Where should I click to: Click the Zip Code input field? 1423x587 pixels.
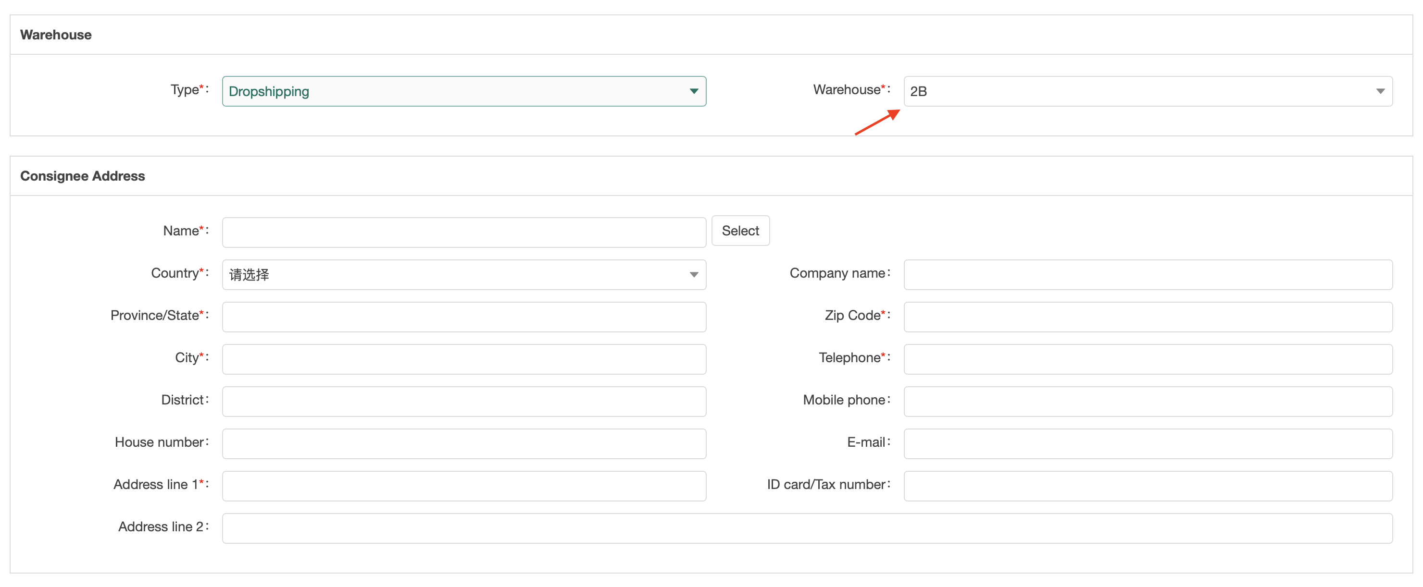(x=1148, y=317)
